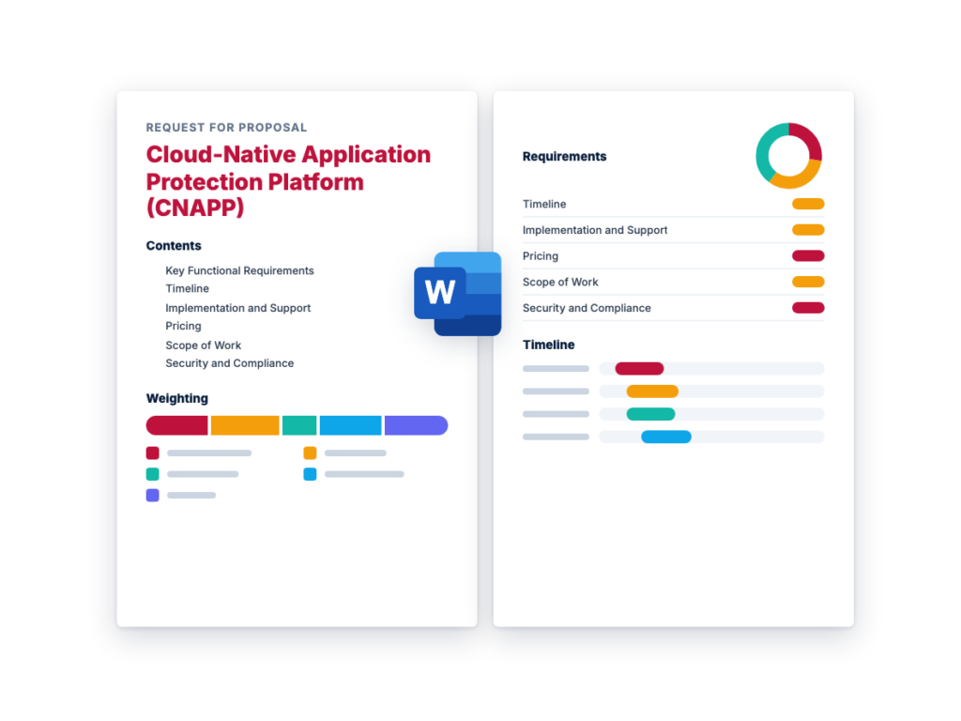Click 'Timeline' row in Requirements table

674,204
